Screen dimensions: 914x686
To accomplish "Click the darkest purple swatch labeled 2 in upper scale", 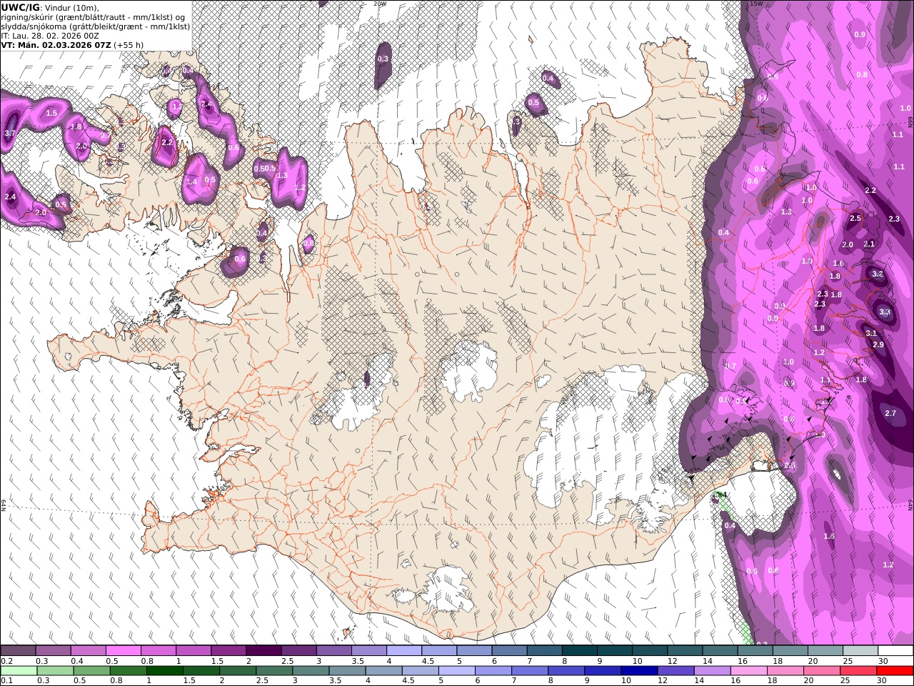I will (263, 651).
